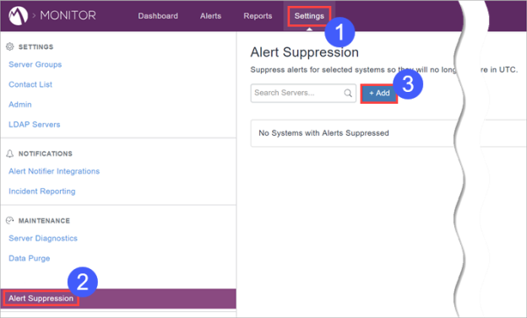This screenshot has height=318, width=527.
Task: Open Alert Notifier Integrations
Action: pos(54,171)
